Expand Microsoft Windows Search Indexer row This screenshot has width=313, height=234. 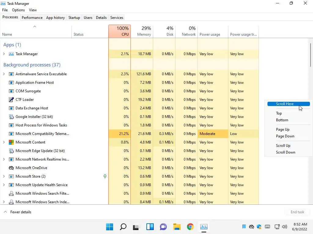[x=4, y=202]
